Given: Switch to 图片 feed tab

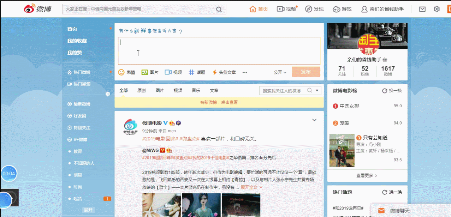Looking at the screenshot, I should (160, 91).
